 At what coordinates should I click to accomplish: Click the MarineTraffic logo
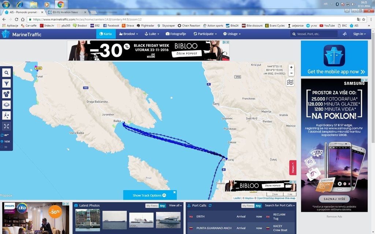(22, 34)
